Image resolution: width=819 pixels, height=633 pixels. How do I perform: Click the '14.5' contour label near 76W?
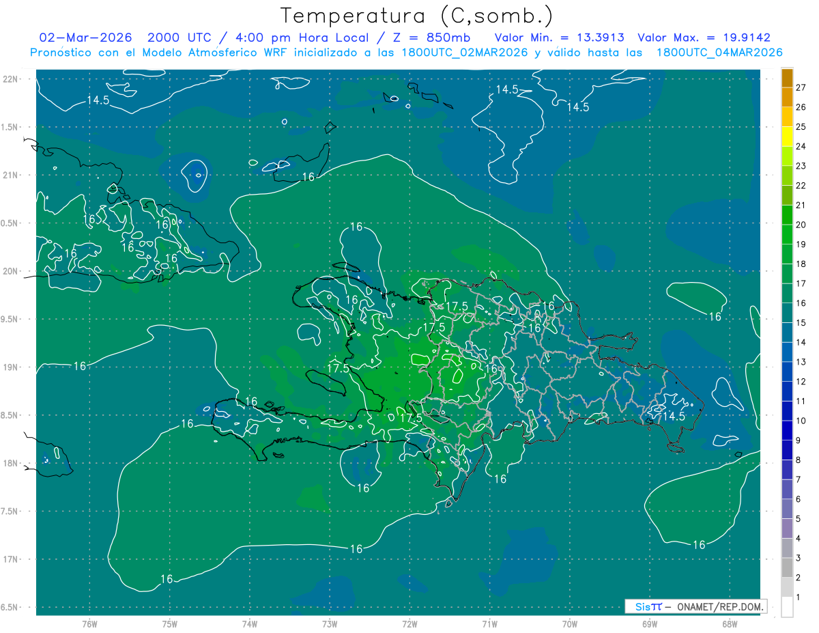pos(98,100)
